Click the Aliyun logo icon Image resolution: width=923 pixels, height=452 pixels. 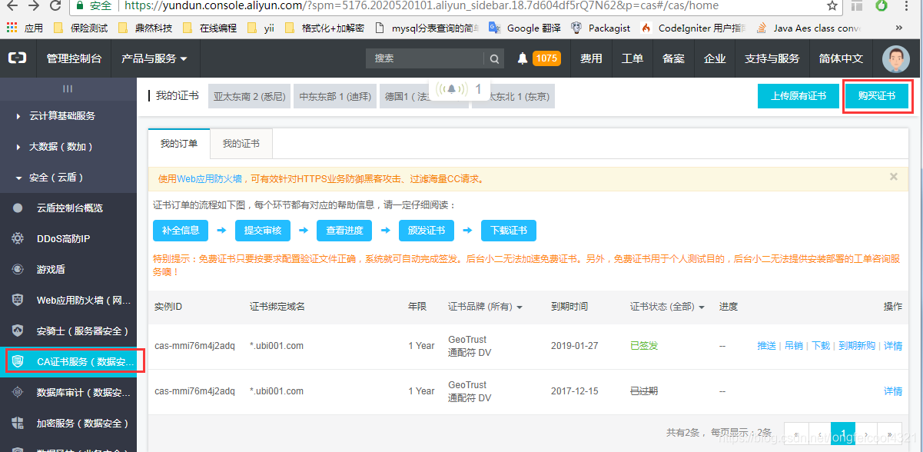[x=17, y=58]
